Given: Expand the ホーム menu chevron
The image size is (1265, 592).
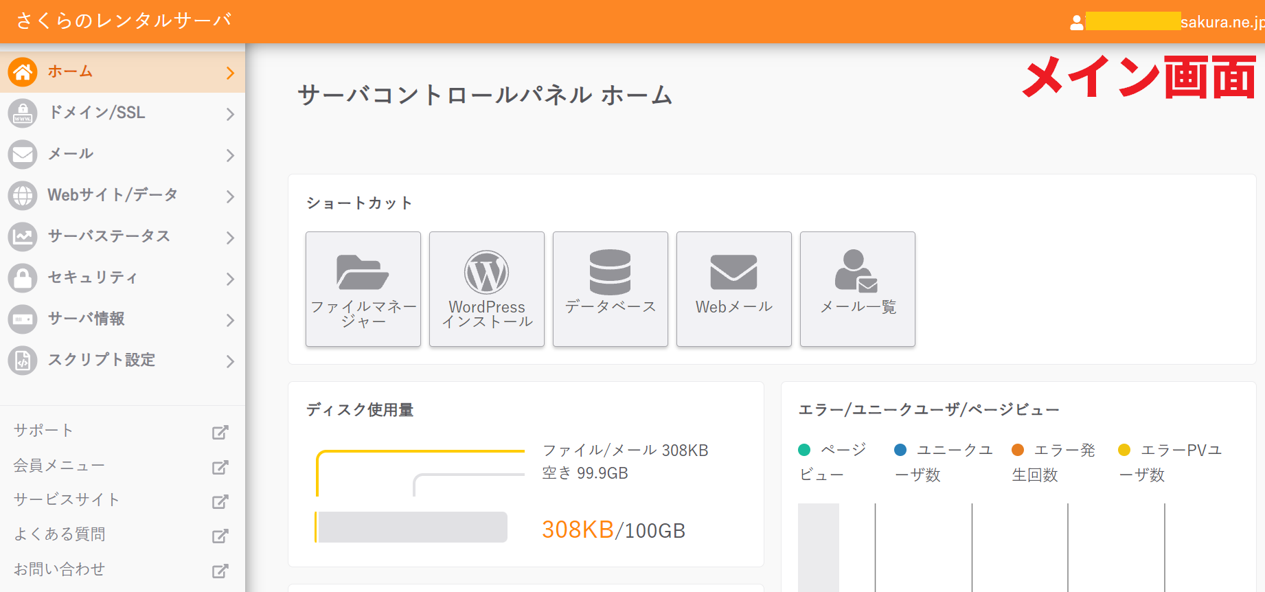Looking at the screenshot, I should (230, 73).
